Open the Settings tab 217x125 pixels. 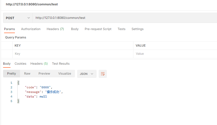coord(137,29)
